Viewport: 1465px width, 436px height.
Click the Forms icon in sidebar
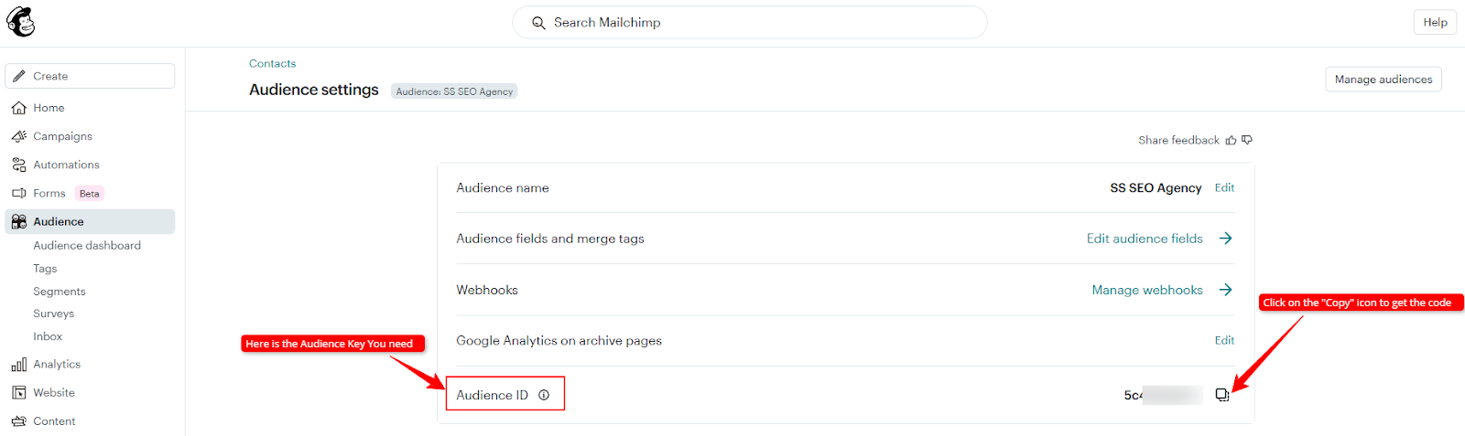[19, 193]
